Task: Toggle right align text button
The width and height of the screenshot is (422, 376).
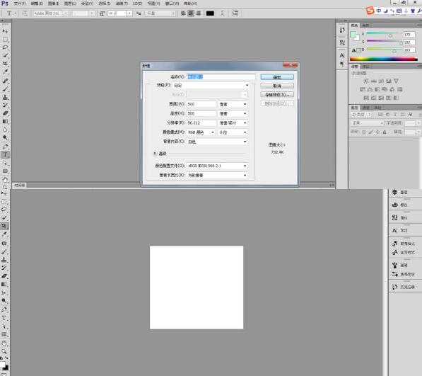Action: pos(199,13)
